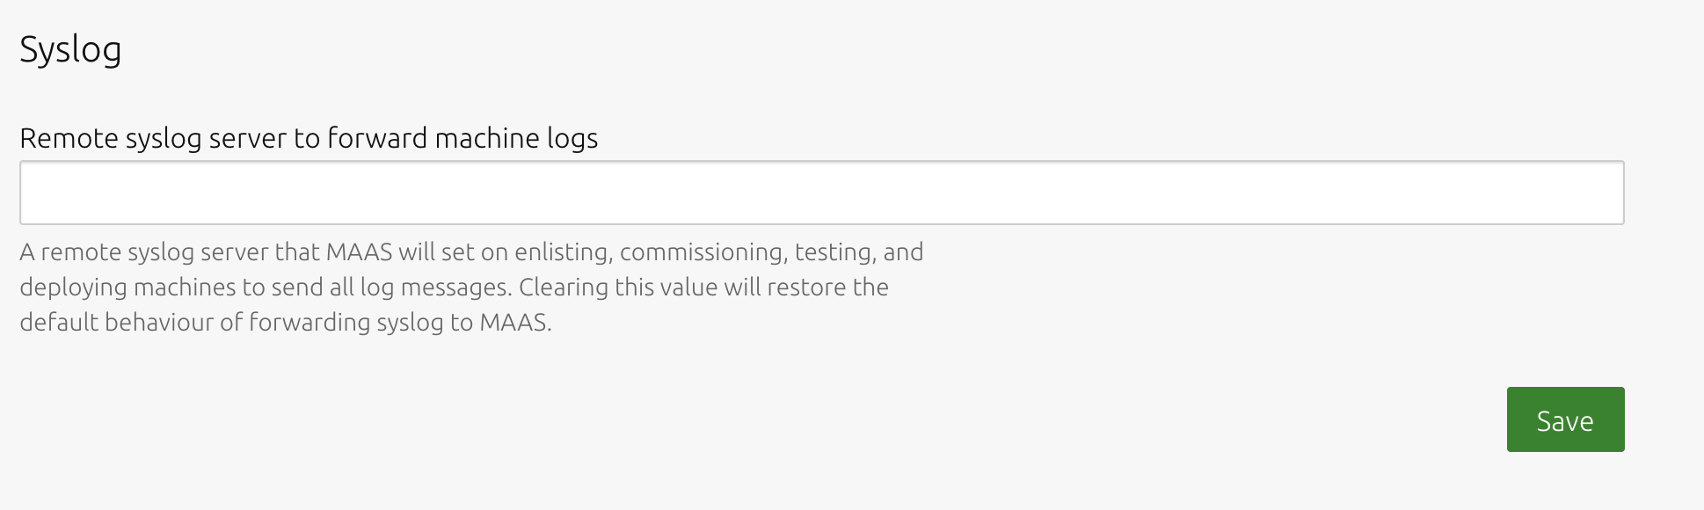
Task: Select the Syslog section heading
Action: tap(70, 49)
